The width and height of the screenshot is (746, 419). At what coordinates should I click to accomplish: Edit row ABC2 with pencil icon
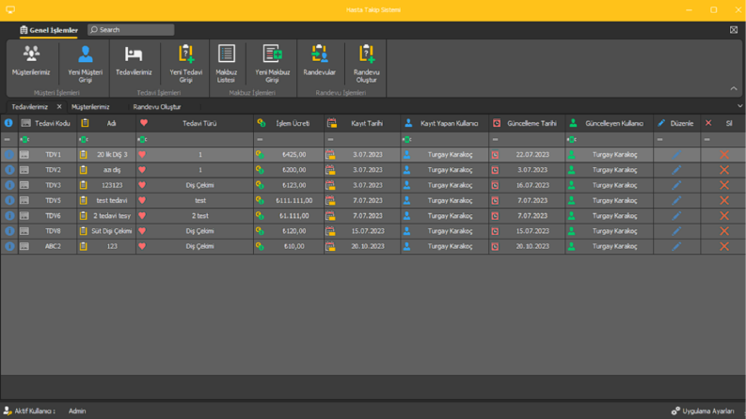(x=676, y=246)
